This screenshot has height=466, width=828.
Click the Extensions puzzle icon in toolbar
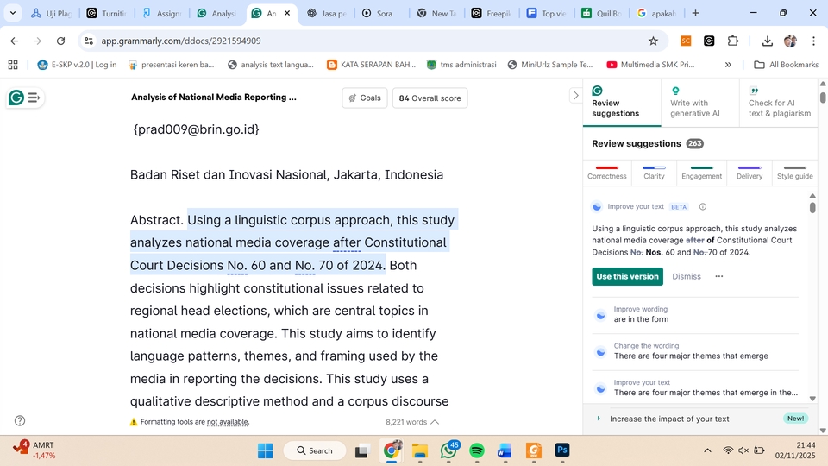(x=733, y=41)
